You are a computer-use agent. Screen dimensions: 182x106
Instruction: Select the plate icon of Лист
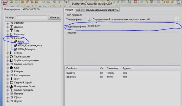pos(11,79)
